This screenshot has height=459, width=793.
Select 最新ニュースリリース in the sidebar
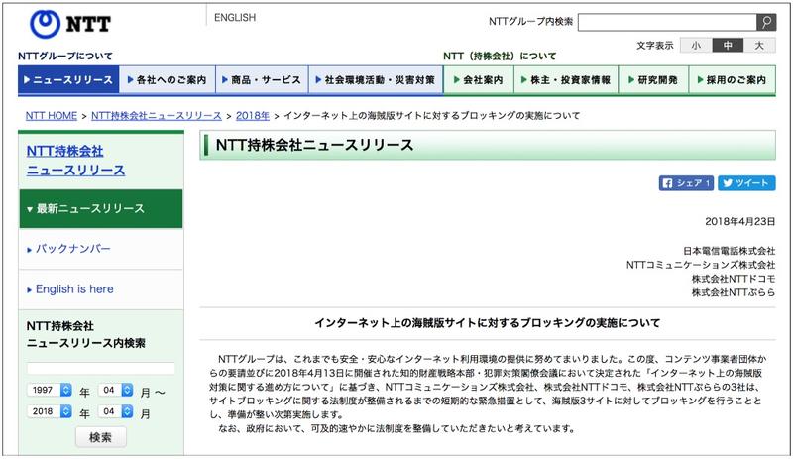click(101, 208)
